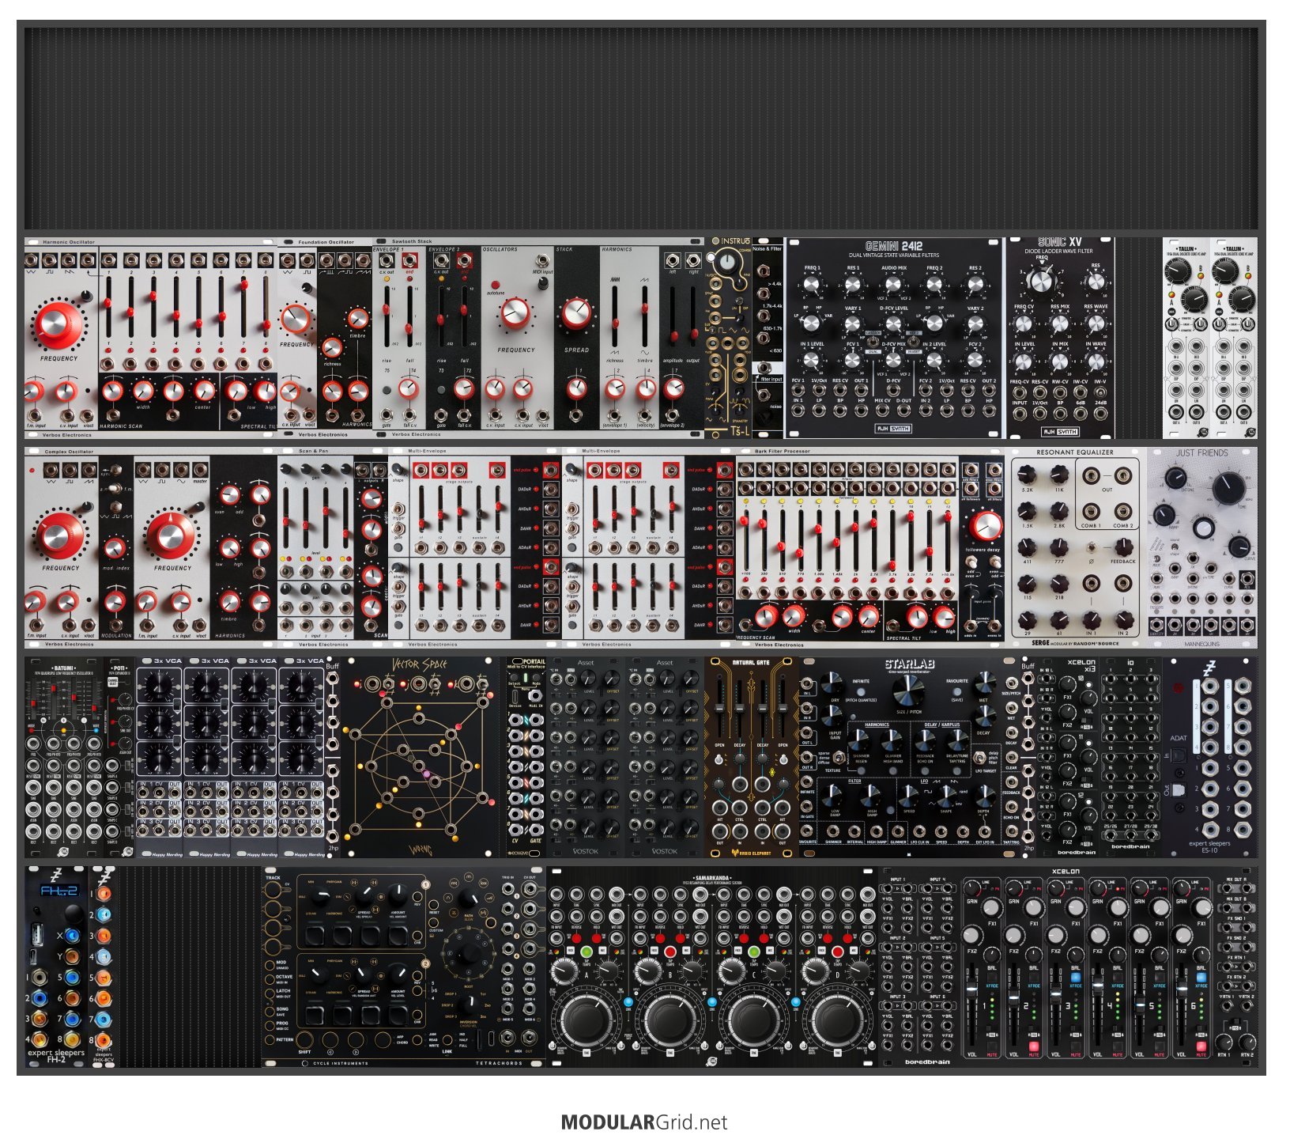Screen dimensions: 1290x1139
Task: Click the Xcelon channel 5 volume fader
Action: 1139,1007
